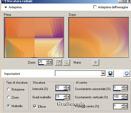This screenshot has height=113, width=131.
Task: Increase Intensità value with the up arrow
Action: pos(65,87)
